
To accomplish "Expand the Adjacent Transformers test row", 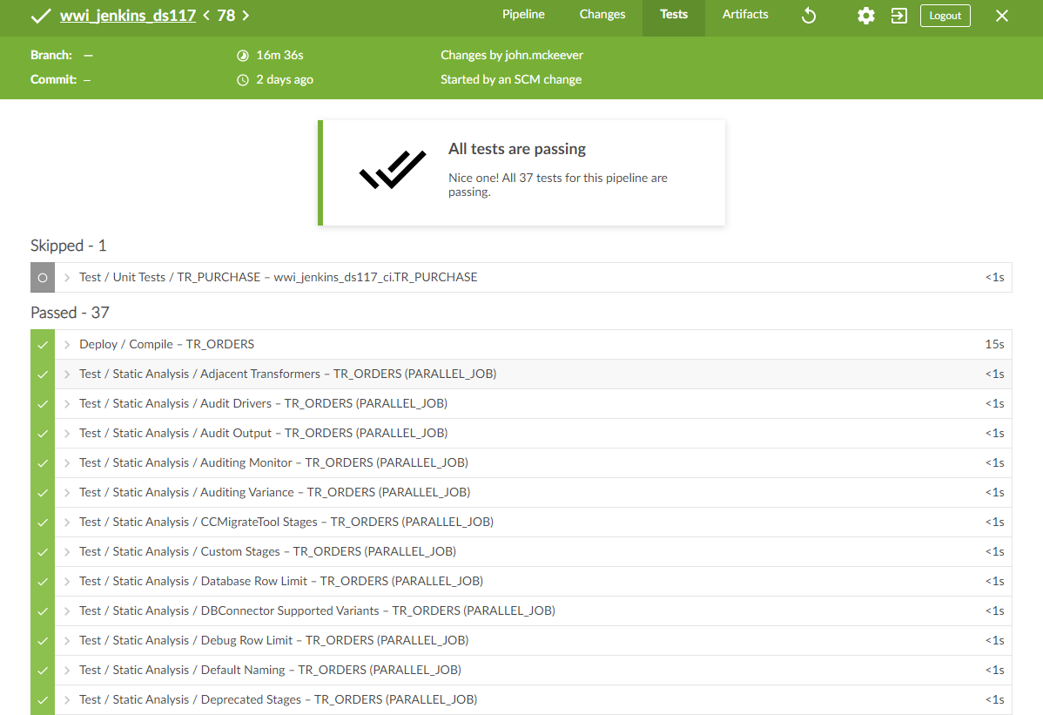I will click(67, 374).
